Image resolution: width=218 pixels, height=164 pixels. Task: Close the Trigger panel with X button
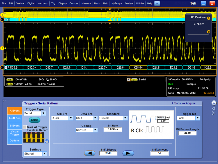point(214,103)
